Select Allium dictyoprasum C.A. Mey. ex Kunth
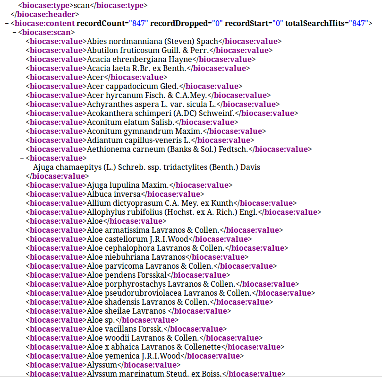382x378 pixels. (x=161, y=203)
